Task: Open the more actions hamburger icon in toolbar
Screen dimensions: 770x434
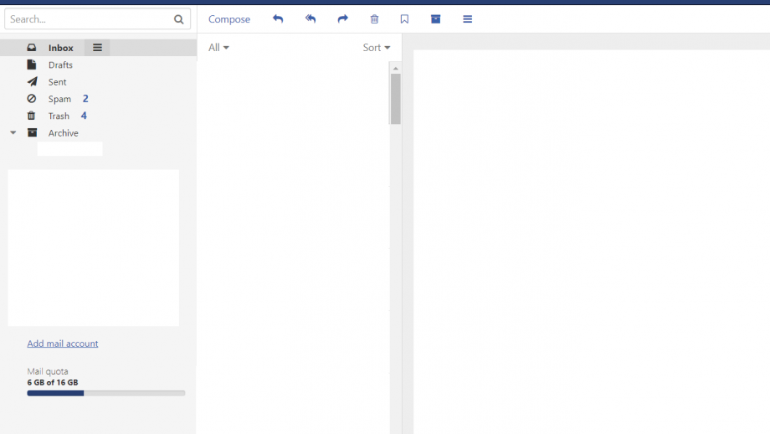Action: pyautogui.click(x=468, y=18)
